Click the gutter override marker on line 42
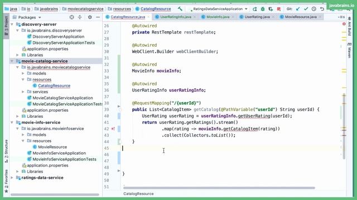This screenshot has width=357, height=200. [113, 129]
